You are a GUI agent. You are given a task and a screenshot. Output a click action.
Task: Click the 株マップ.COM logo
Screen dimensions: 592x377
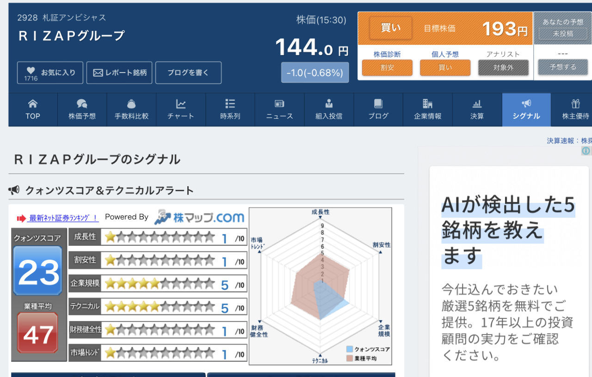[200, 216]
